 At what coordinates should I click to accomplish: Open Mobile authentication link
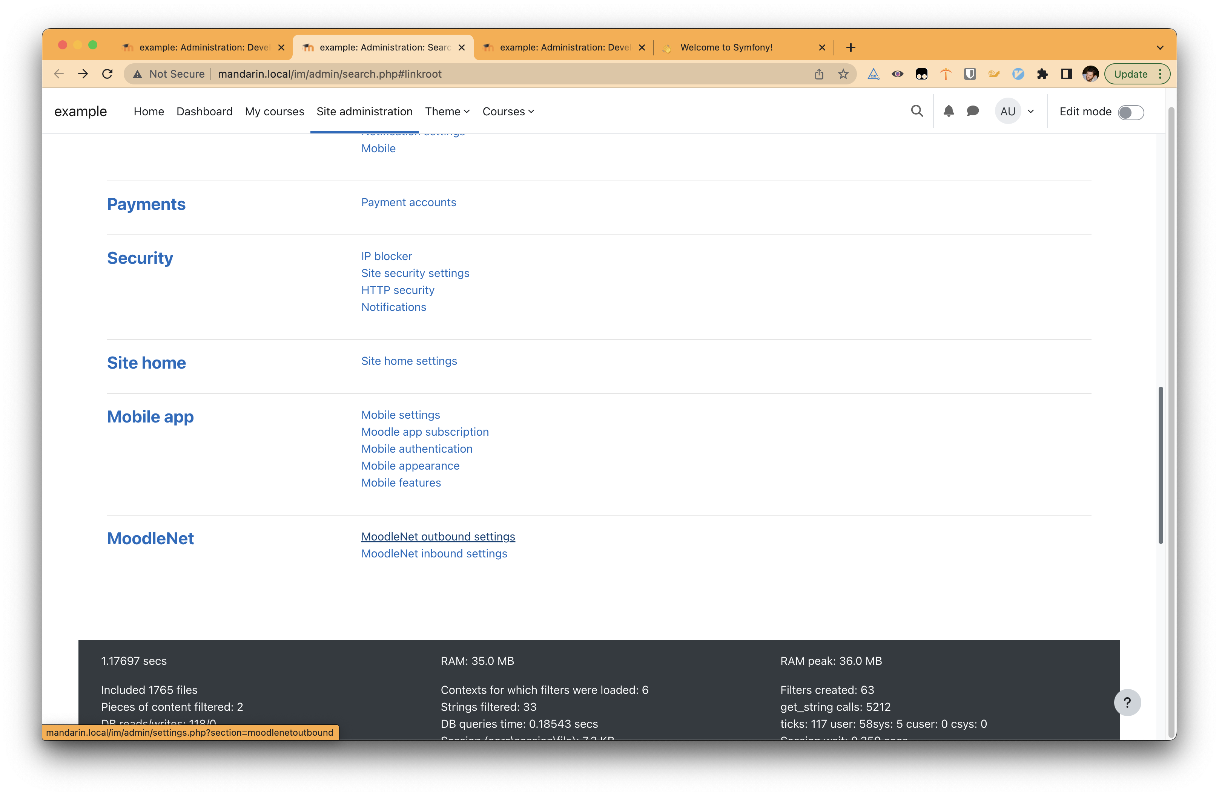coord(416,449)
